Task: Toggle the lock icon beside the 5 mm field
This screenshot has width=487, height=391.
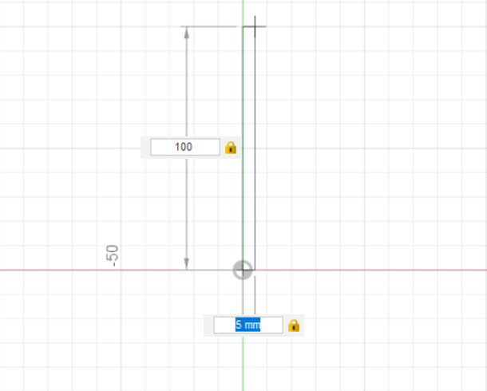Action: pos(294,326)
